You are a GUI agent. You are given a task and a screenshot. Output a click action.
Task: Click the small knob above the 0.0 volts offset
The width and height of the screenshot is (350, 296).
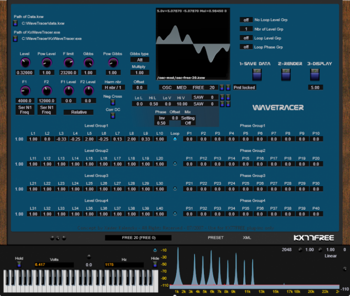89,257
